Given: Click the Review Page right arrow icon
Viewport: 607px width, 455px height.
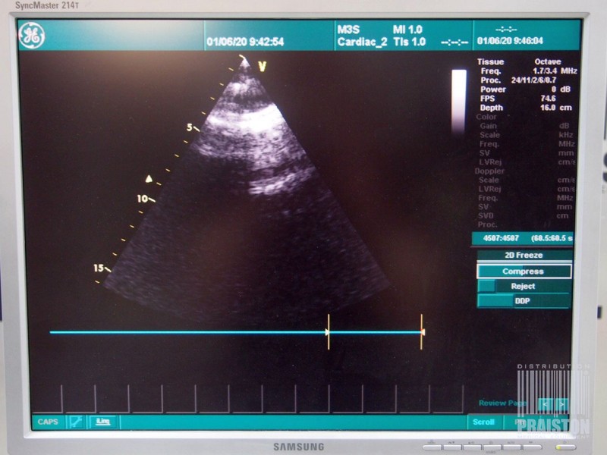Looking at the screenshot, I should click(x=561, y=404).
